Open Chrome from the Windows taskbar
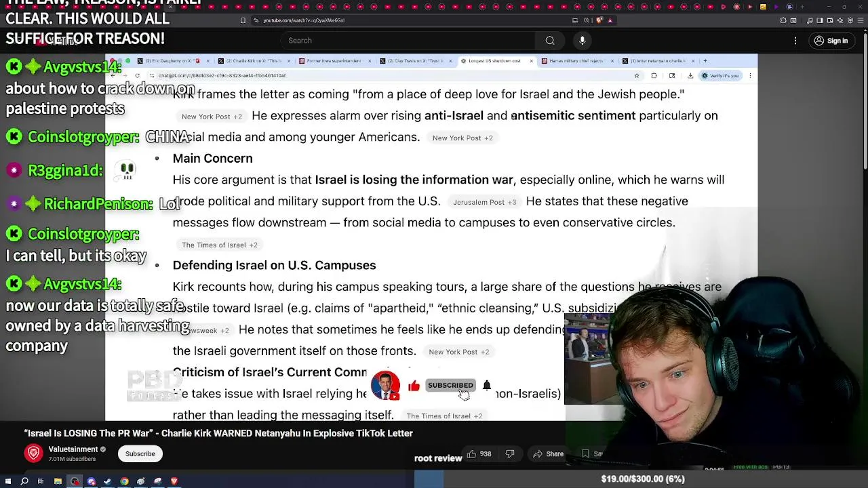 124,481
